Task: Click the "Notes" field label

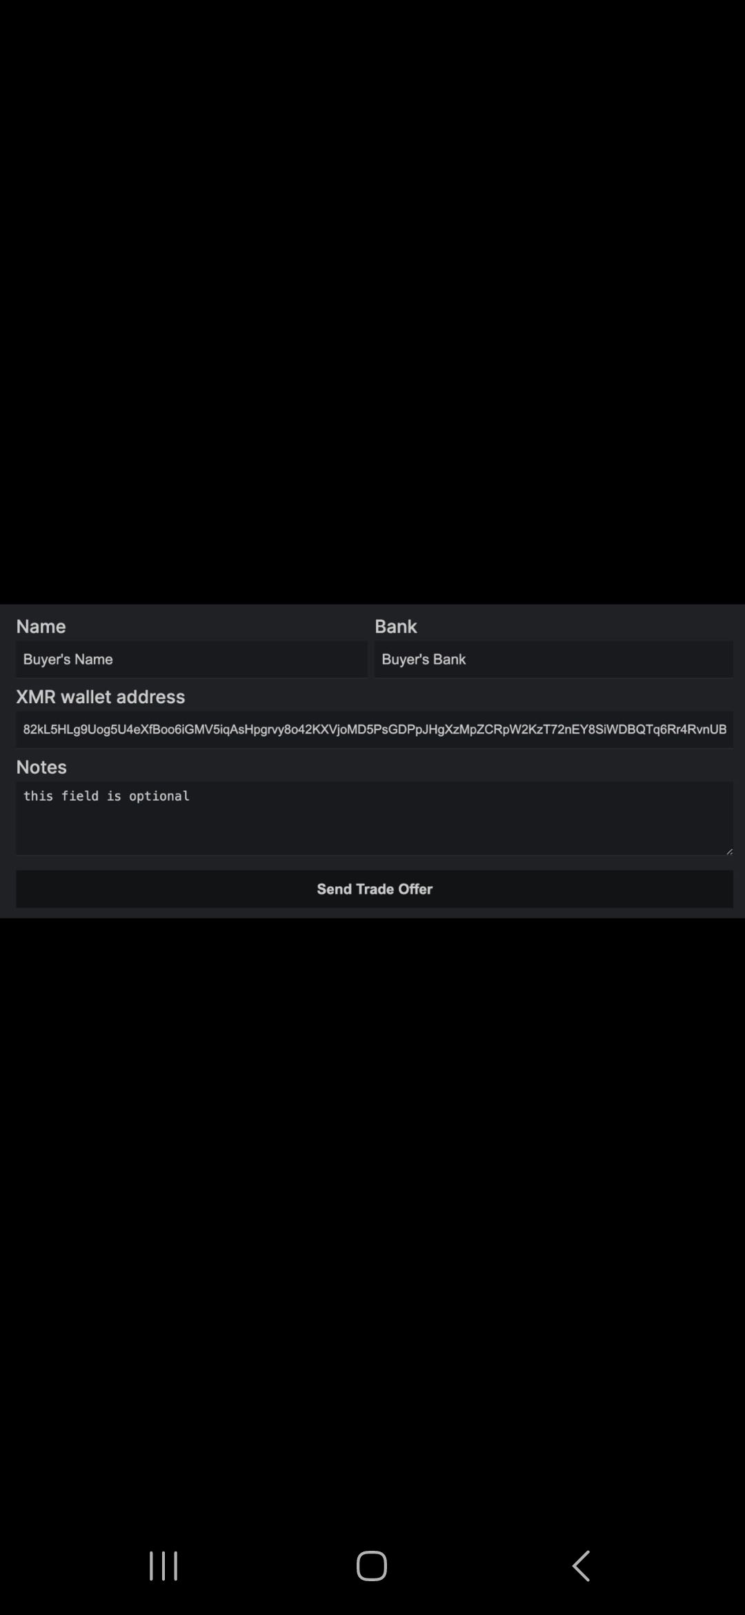Action: (x=41, y=767)
